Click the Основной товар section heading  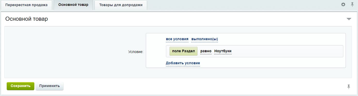click(x=27, y=19)
